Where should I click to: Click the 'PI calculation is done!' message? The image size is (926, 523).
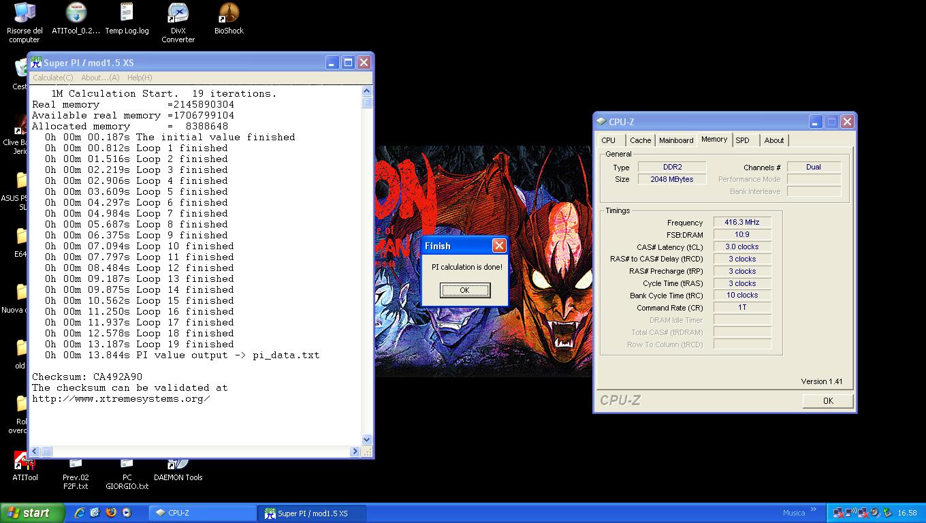click(467, 267)
